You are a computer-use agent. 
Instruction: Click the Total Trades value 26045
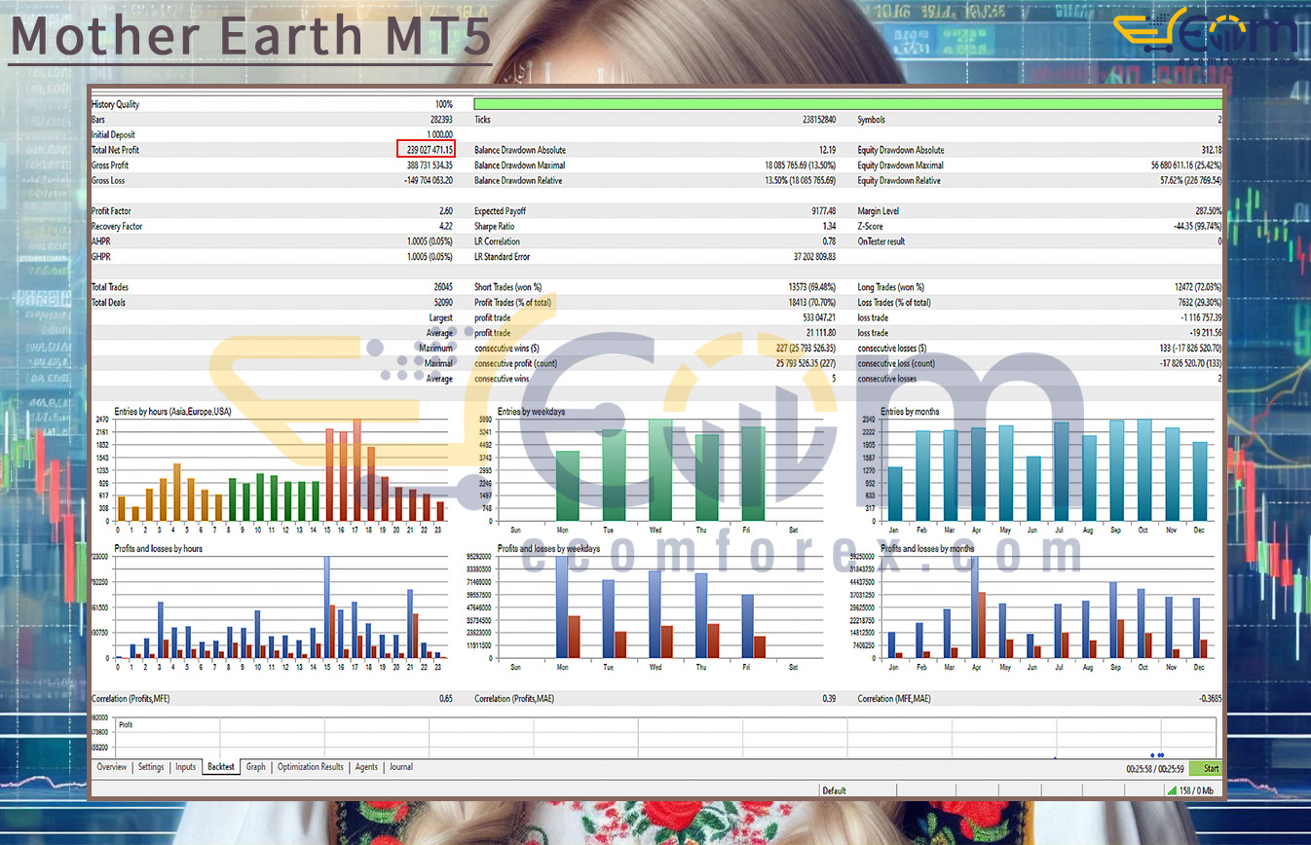442,287
